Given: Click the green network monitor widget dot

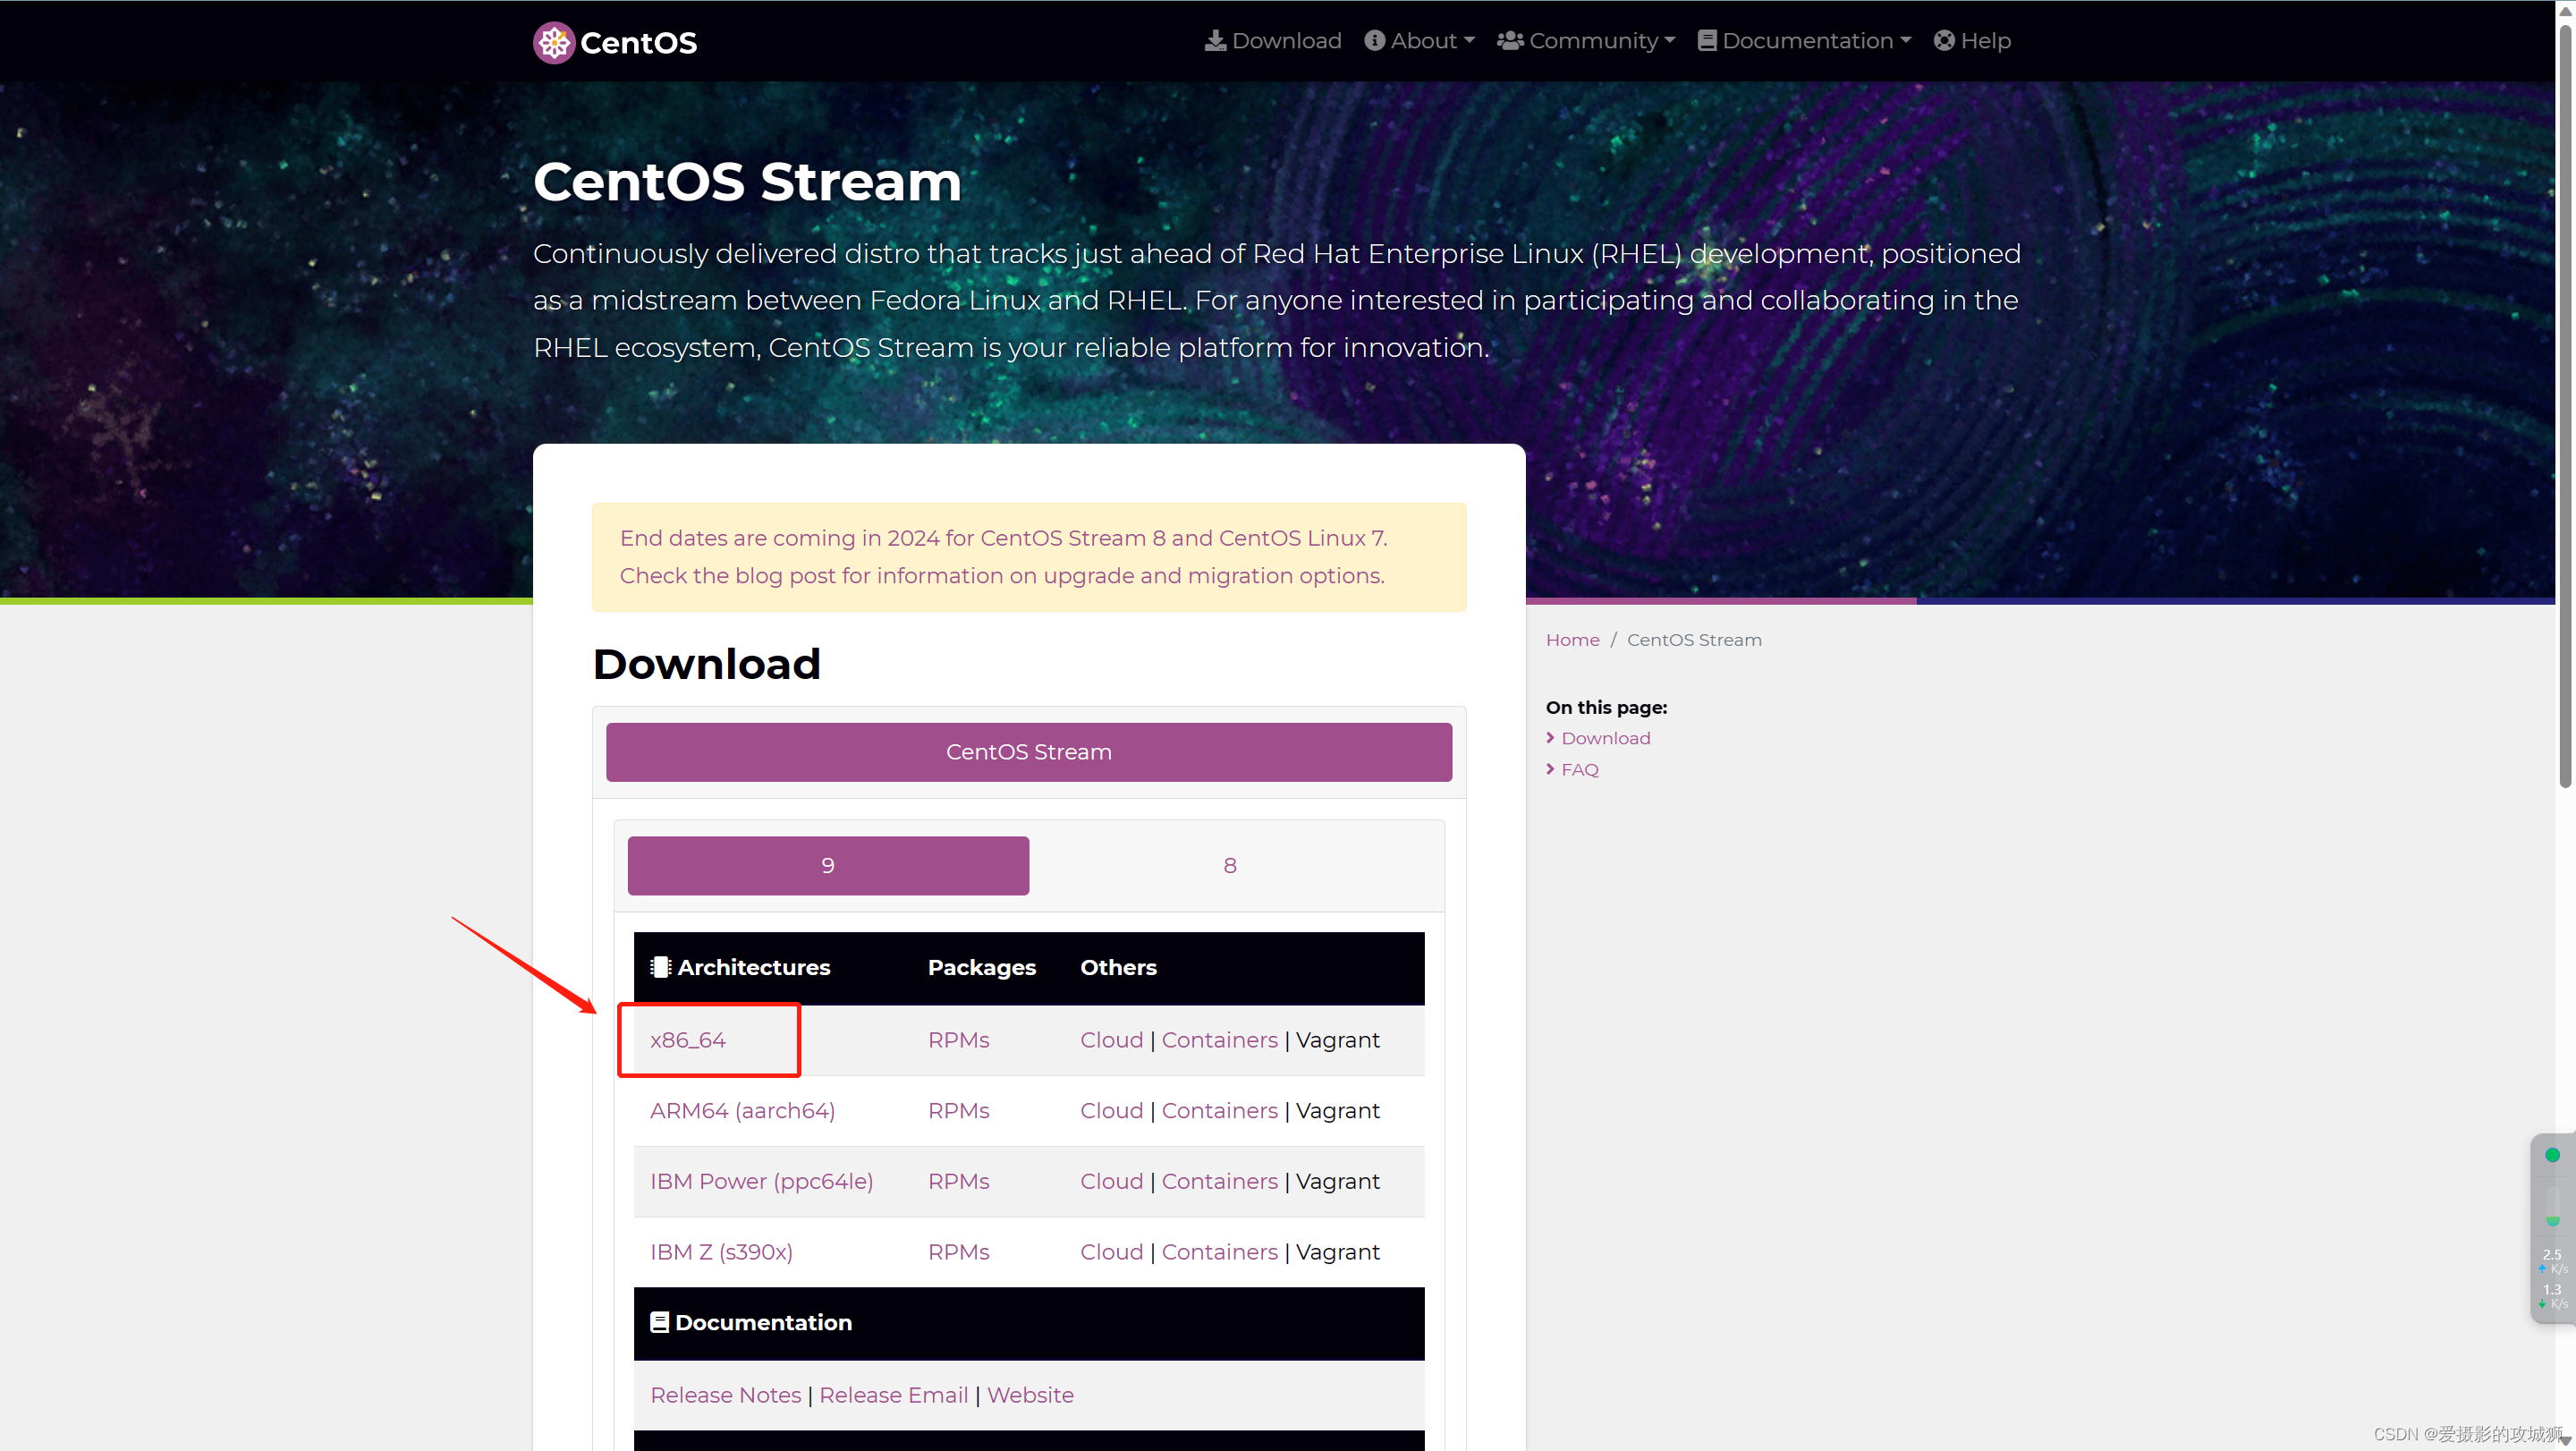Looking at the screenshot, I should point(2551,1155).
